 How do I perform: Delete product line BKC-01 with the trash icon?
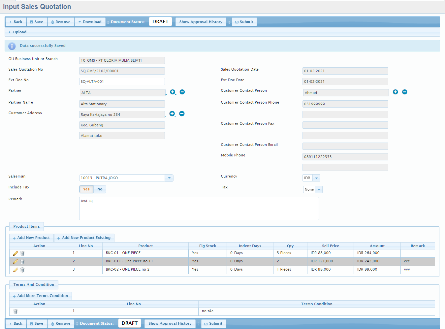click(x=22, y=253)
